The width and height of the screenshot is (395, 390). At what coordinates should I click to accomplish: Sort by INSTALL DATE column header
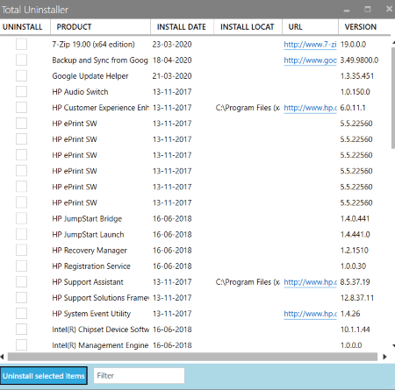click(x=182, y=27)
